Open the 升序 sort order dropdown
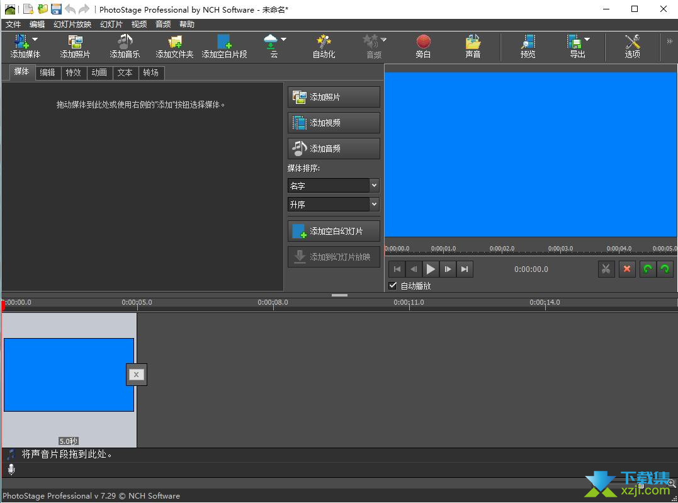 click(x=334, y=204)
